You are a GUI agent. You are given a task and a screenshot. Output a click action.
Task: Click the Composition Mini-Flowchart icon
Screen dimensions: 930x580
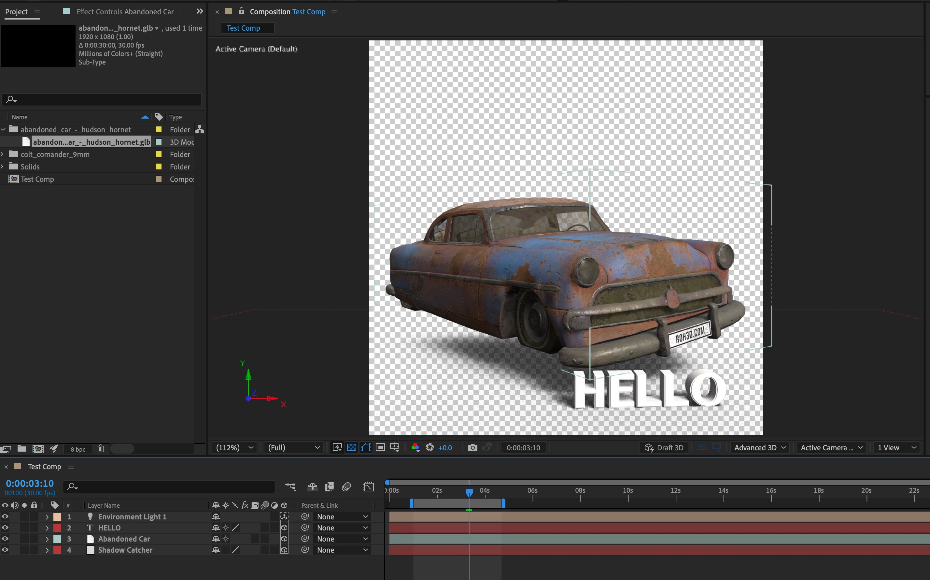290,486
